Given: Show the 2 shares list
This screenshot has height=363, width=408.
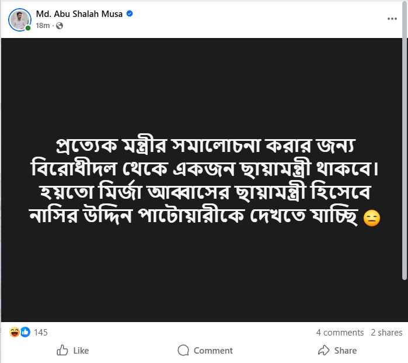Looking at the screenshot, I should click(386, 332).
